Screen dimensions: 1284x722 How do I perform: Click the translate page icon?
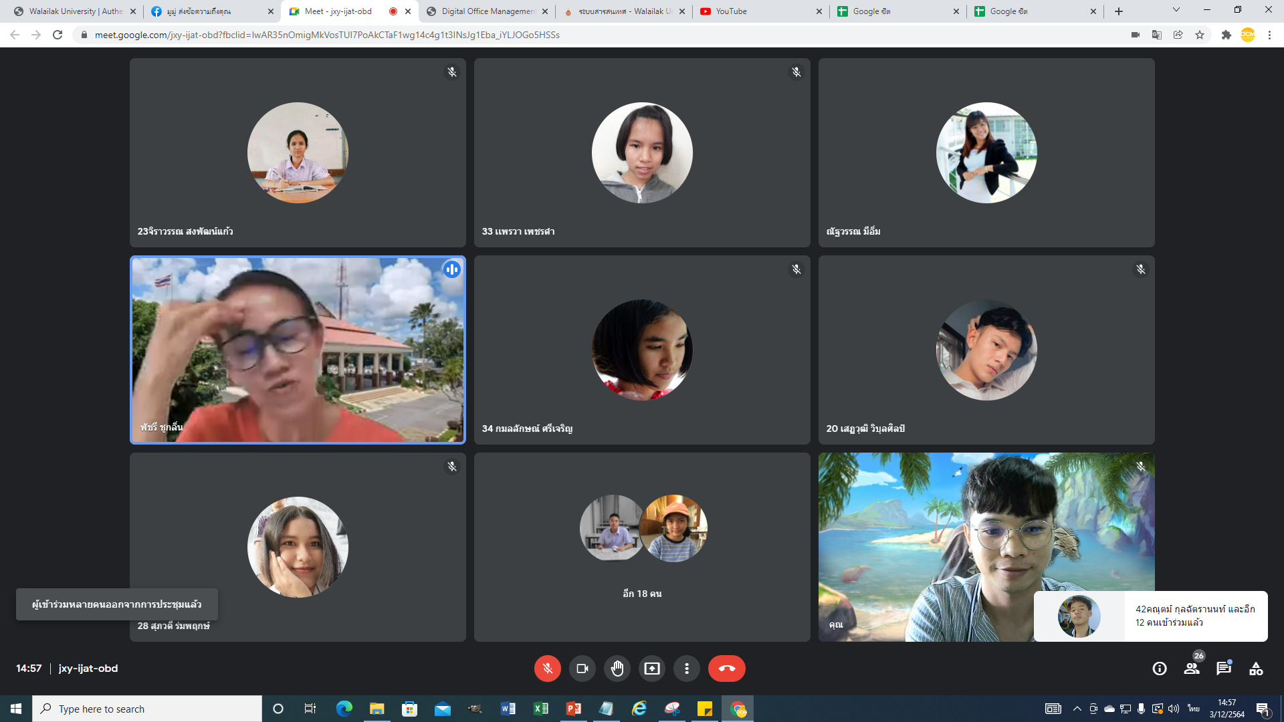tap(1157, 35)
